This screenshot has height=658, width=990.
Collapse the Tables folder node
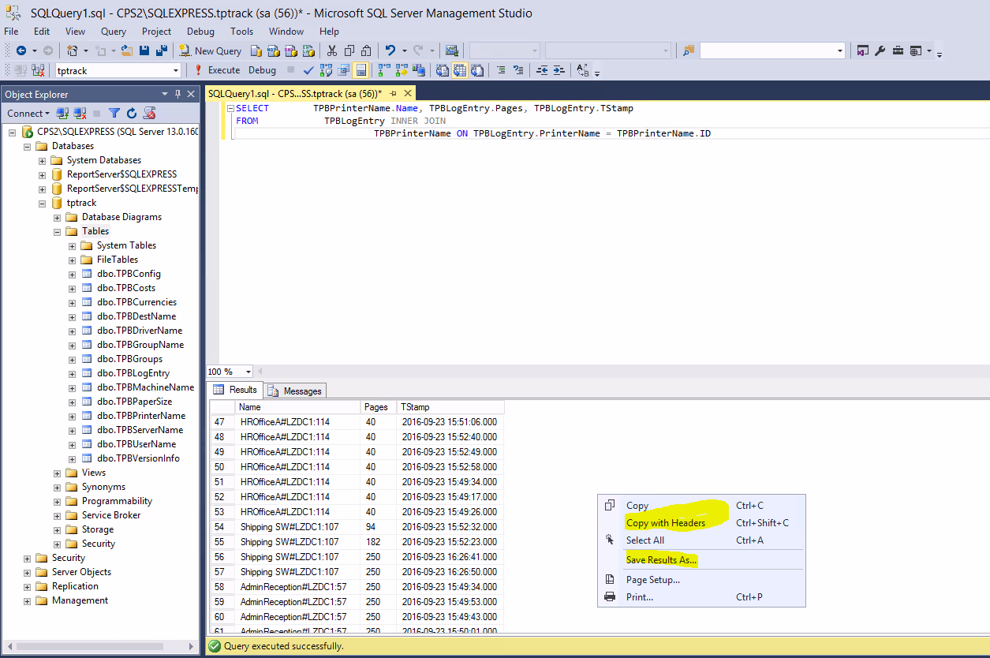tap(58, 232)
